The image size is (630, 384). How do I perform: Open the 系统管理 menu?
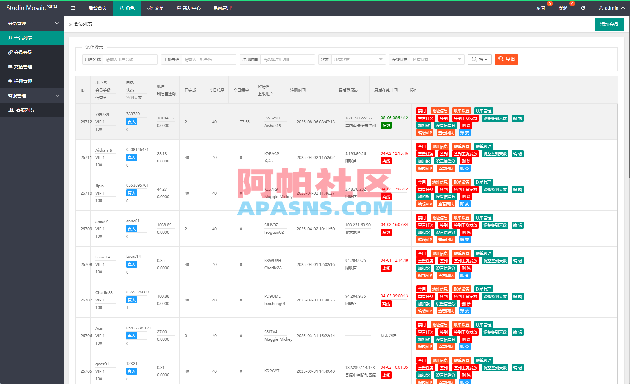[222, 8]
